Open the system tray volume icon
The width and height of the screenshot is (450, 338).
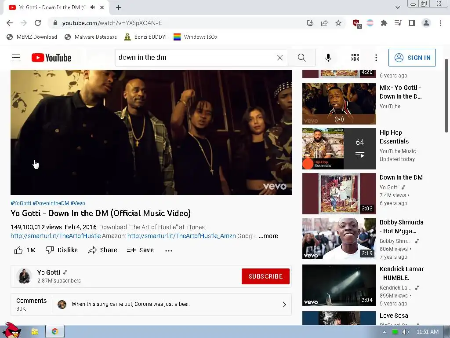[405, 332]
